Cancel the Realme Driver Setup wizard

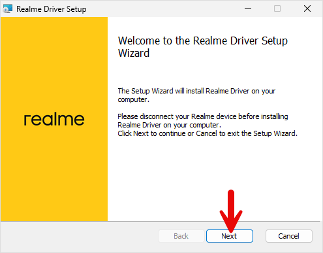289,236
